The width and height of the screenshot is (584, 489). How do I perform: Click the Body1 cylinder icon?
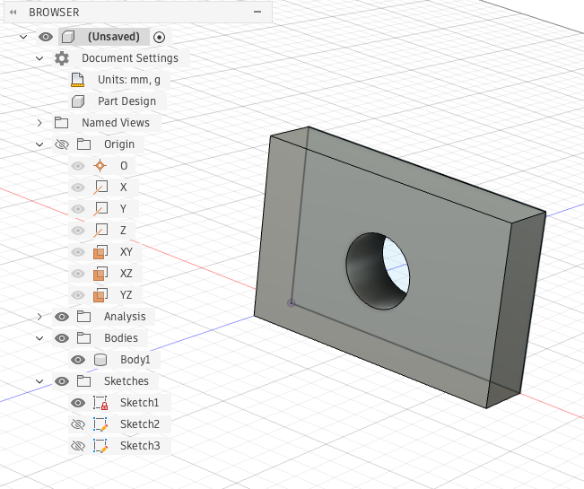pos(100,360)
